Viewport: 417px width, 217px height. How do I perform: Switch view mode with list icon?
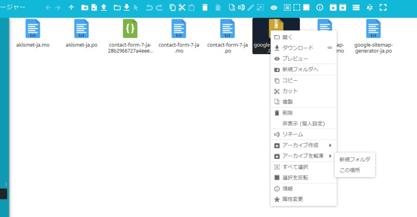(x=356, y=8)
